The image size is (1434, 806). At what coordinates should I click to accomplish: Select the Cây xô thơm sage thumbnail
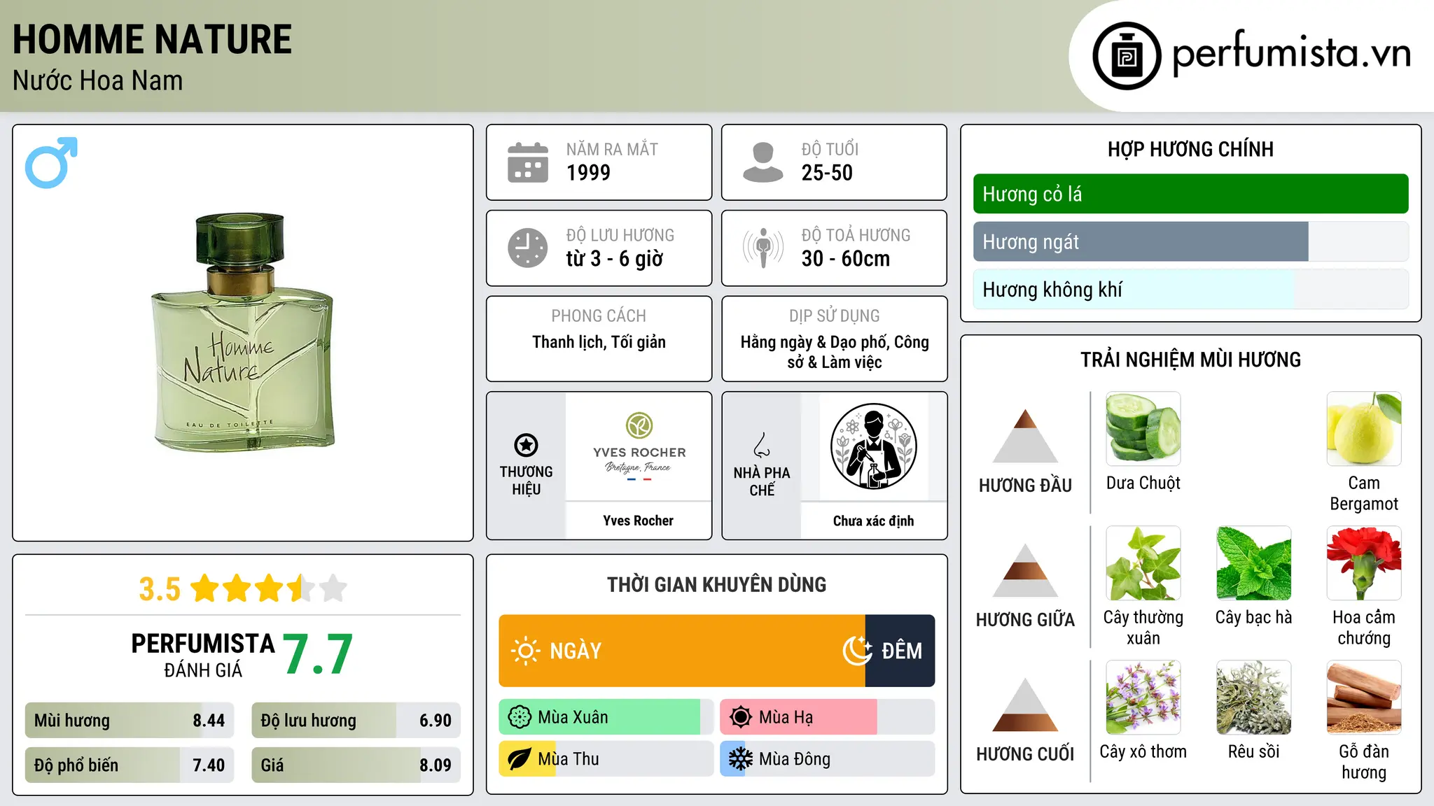tap(1143, 698)
